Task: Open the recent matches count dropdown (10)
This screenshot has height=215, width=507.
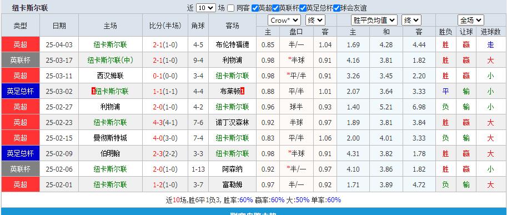Action: coord(206,8)
